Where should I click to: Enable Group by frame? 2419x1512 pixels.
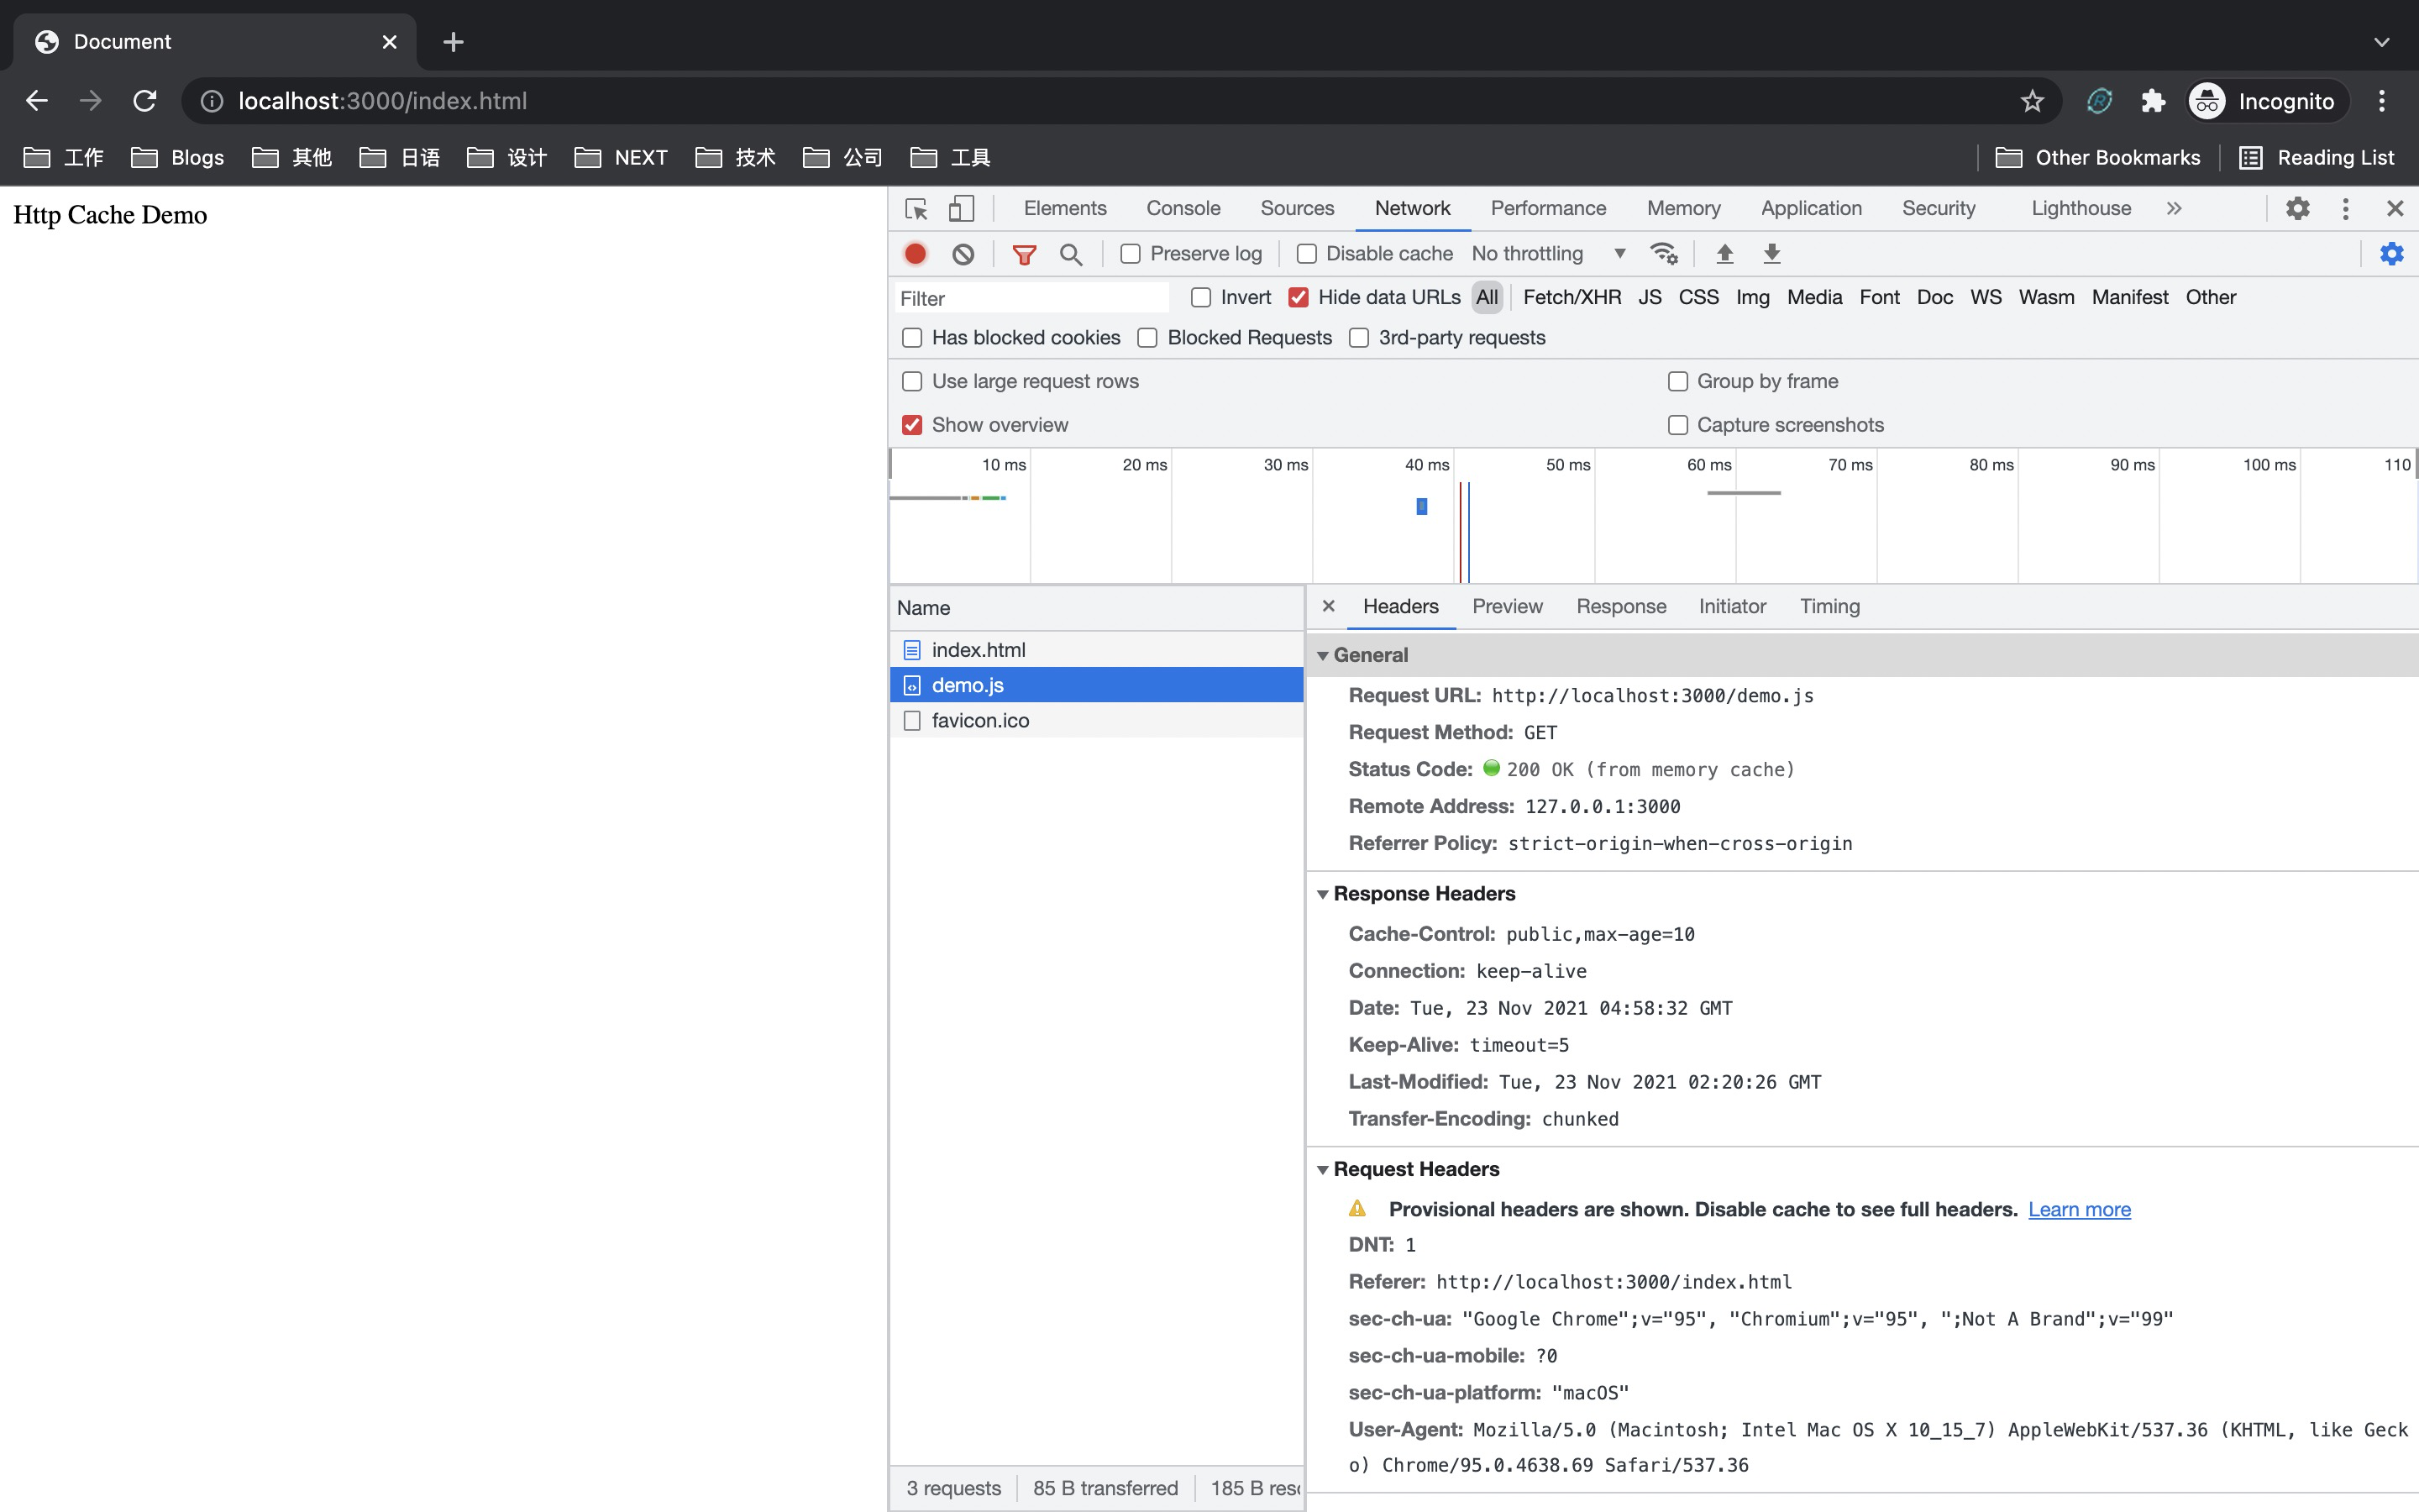coord(1677,381)
